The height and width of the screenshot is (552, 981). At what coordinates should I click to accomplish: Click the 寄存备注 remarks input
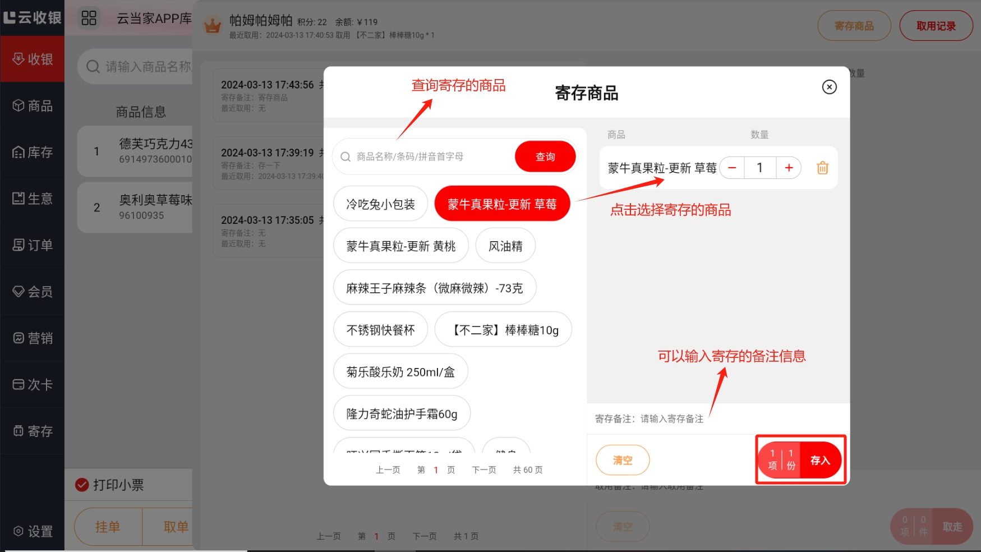click(x=673, y=418)
